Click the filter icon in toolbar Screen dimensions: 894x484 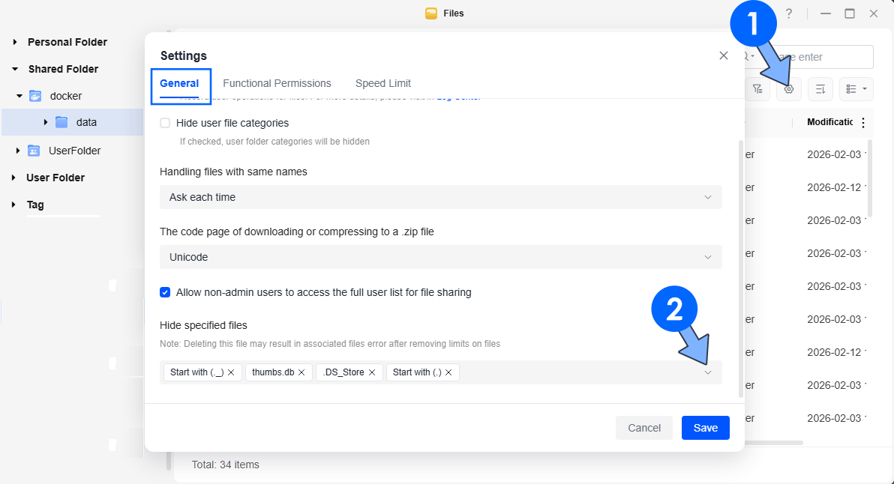[757, 89]
